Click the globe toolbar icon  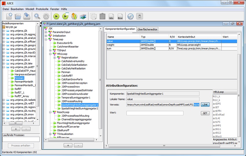pos(130,16)
